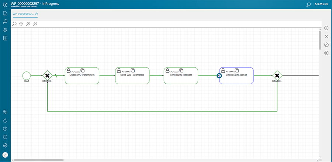The image size is (332, 162).
Task: Open the sidebar search magnifier
Action: click(5, 22)
